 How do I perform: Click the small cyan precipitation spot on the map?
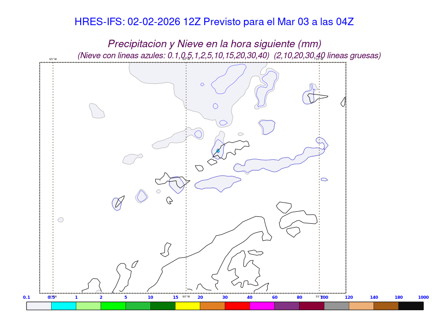click(218, 151)
